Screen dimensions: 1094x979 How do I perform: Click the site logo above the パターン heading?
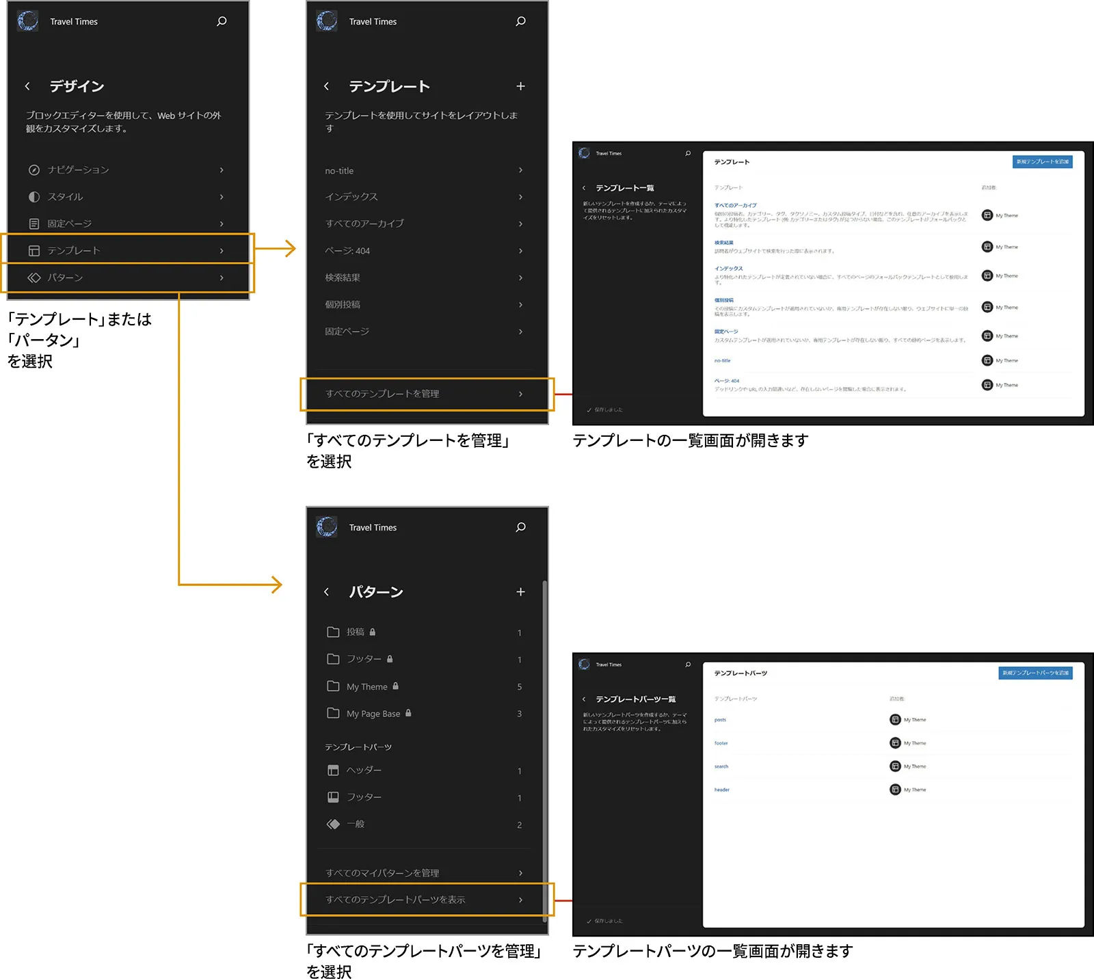(327, 527)
